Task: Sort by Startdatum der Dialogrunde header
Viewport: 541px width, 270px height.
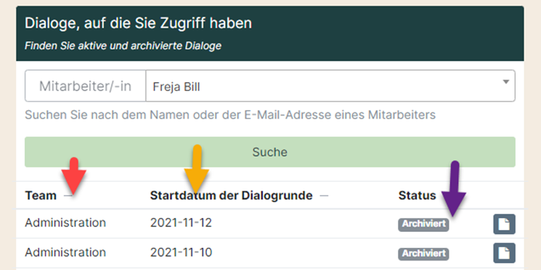Action: point(231,195)
